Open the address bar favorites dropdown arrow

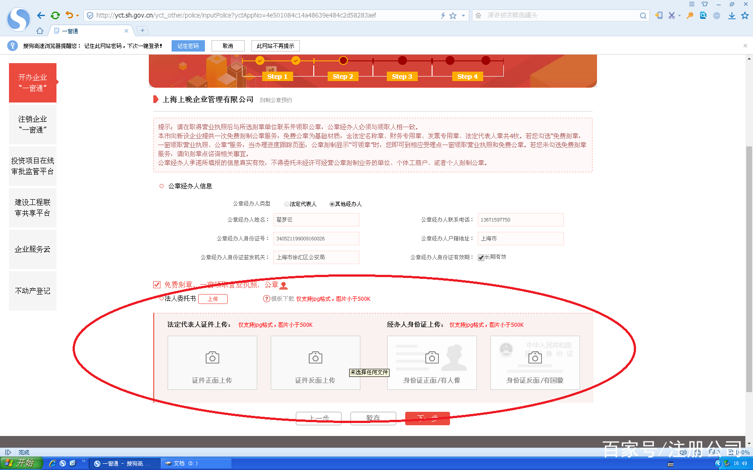coord(463,15)
